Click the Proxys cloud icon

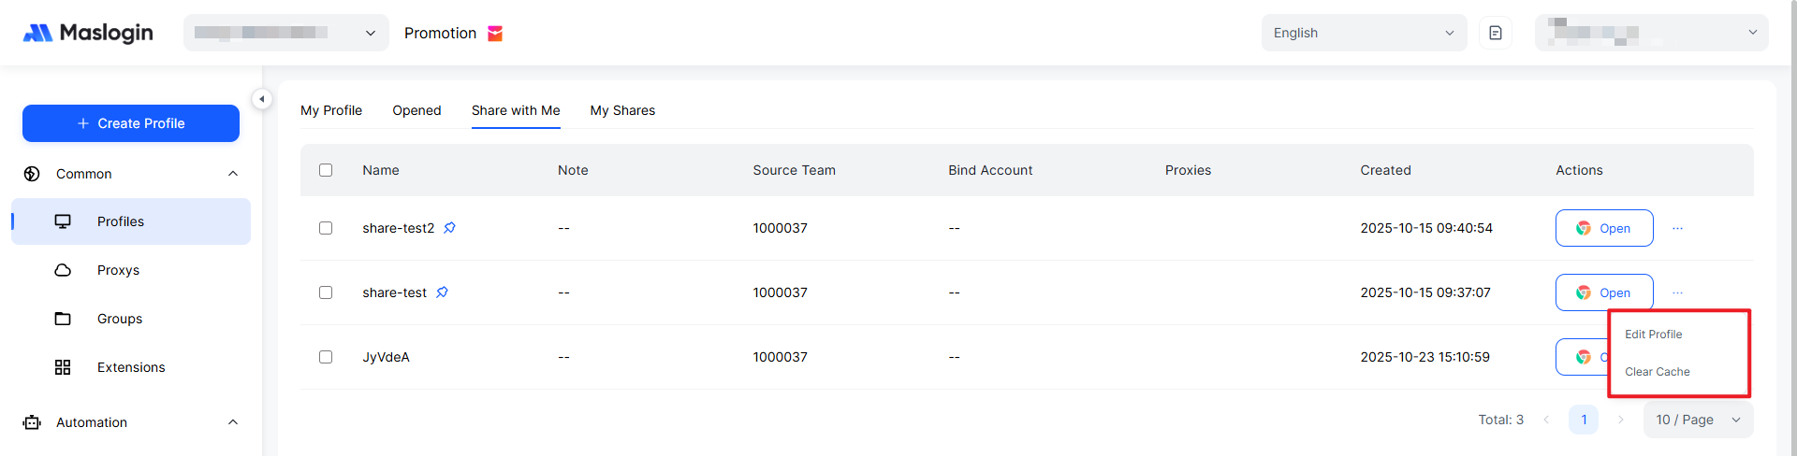(x=63, y=270)
